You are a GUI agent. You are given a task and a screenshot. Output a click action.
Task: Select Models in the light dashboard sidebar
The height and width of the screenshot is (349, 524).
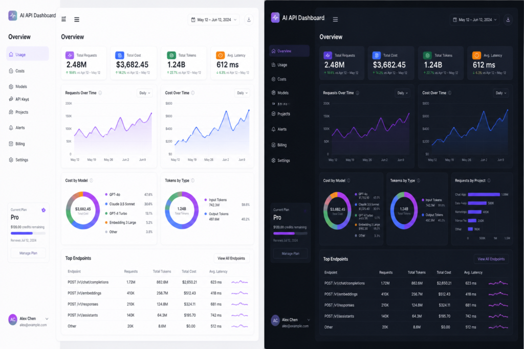tap(18, 86)
